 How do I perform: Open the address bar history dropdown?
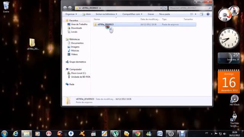tap(161, 8)
